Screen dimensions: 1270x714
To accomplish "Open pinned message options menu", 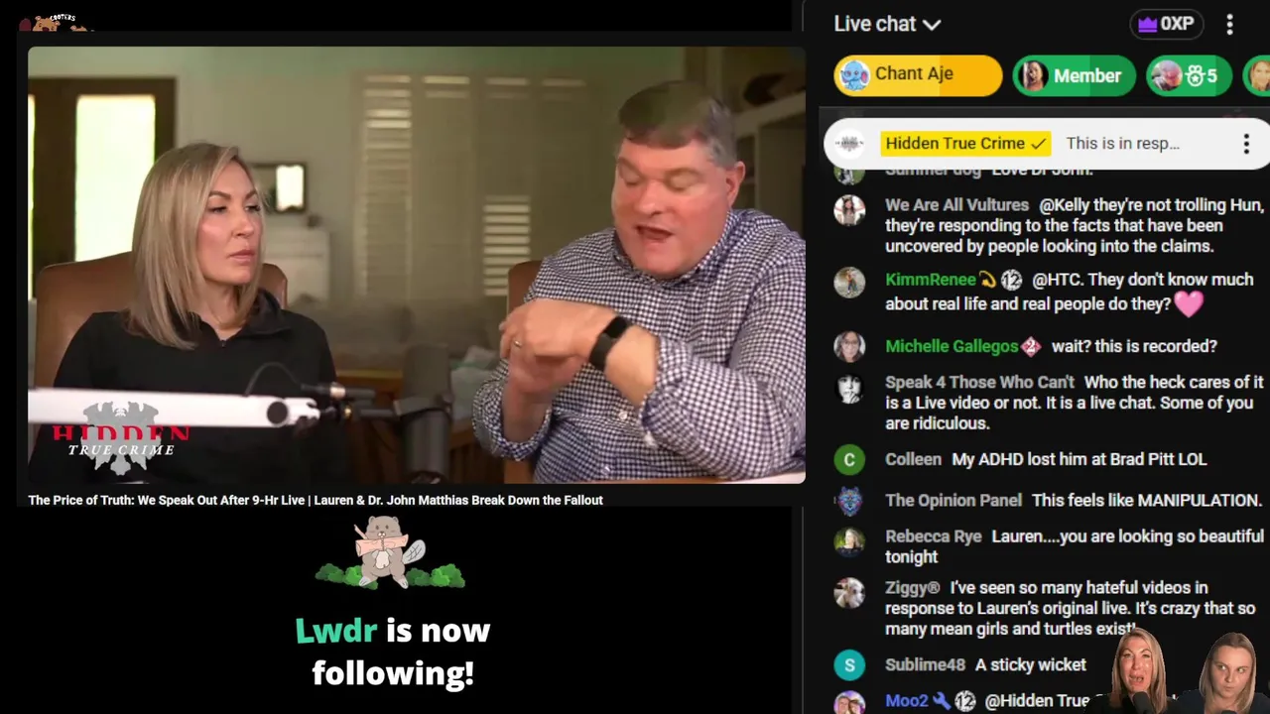I will point(1246,144).
